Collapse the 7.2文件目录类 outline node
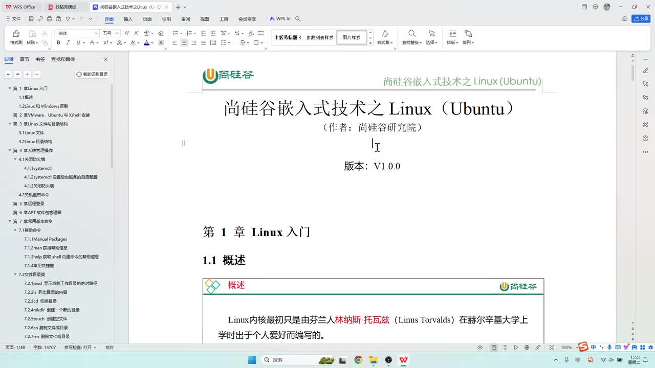This screenshot has height=368, width=655. click(15, 274)
